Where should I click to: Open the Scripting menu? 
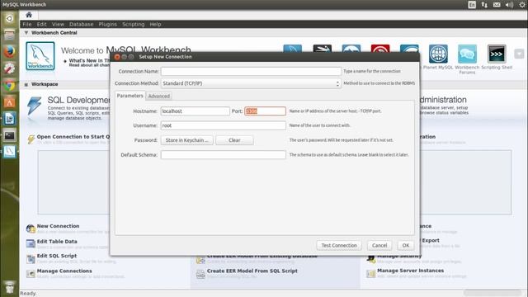pos(134,24)
